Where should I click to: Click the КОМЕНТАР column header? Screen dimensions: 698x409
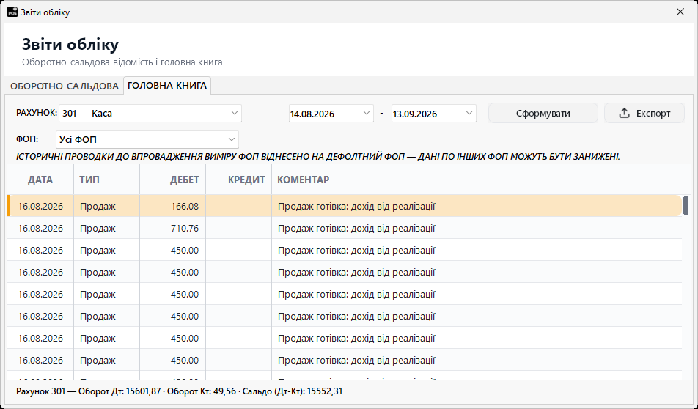477,180
